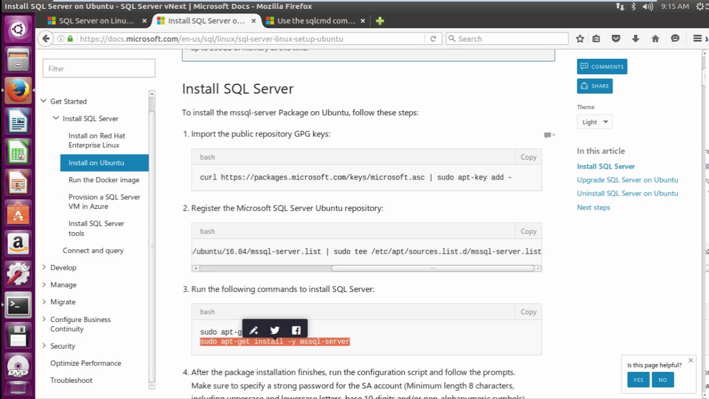Viewport: 709px width, 399px height.
Task: Open the Firefox downloads arrow
Action: [635, 39]
